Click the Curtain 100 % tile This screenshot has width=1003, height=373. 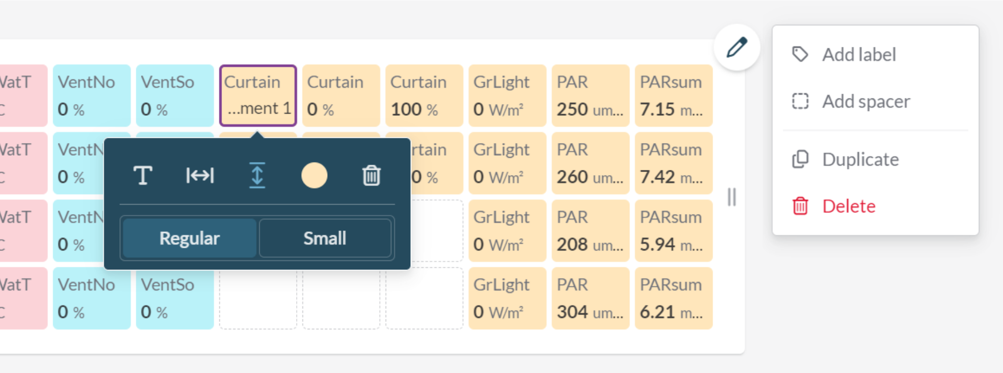tap(424, 95)
